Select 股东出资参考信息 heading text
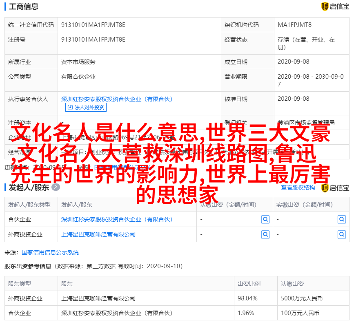The height and width of the screenshot is (322, 354). (x=28, y=266)
